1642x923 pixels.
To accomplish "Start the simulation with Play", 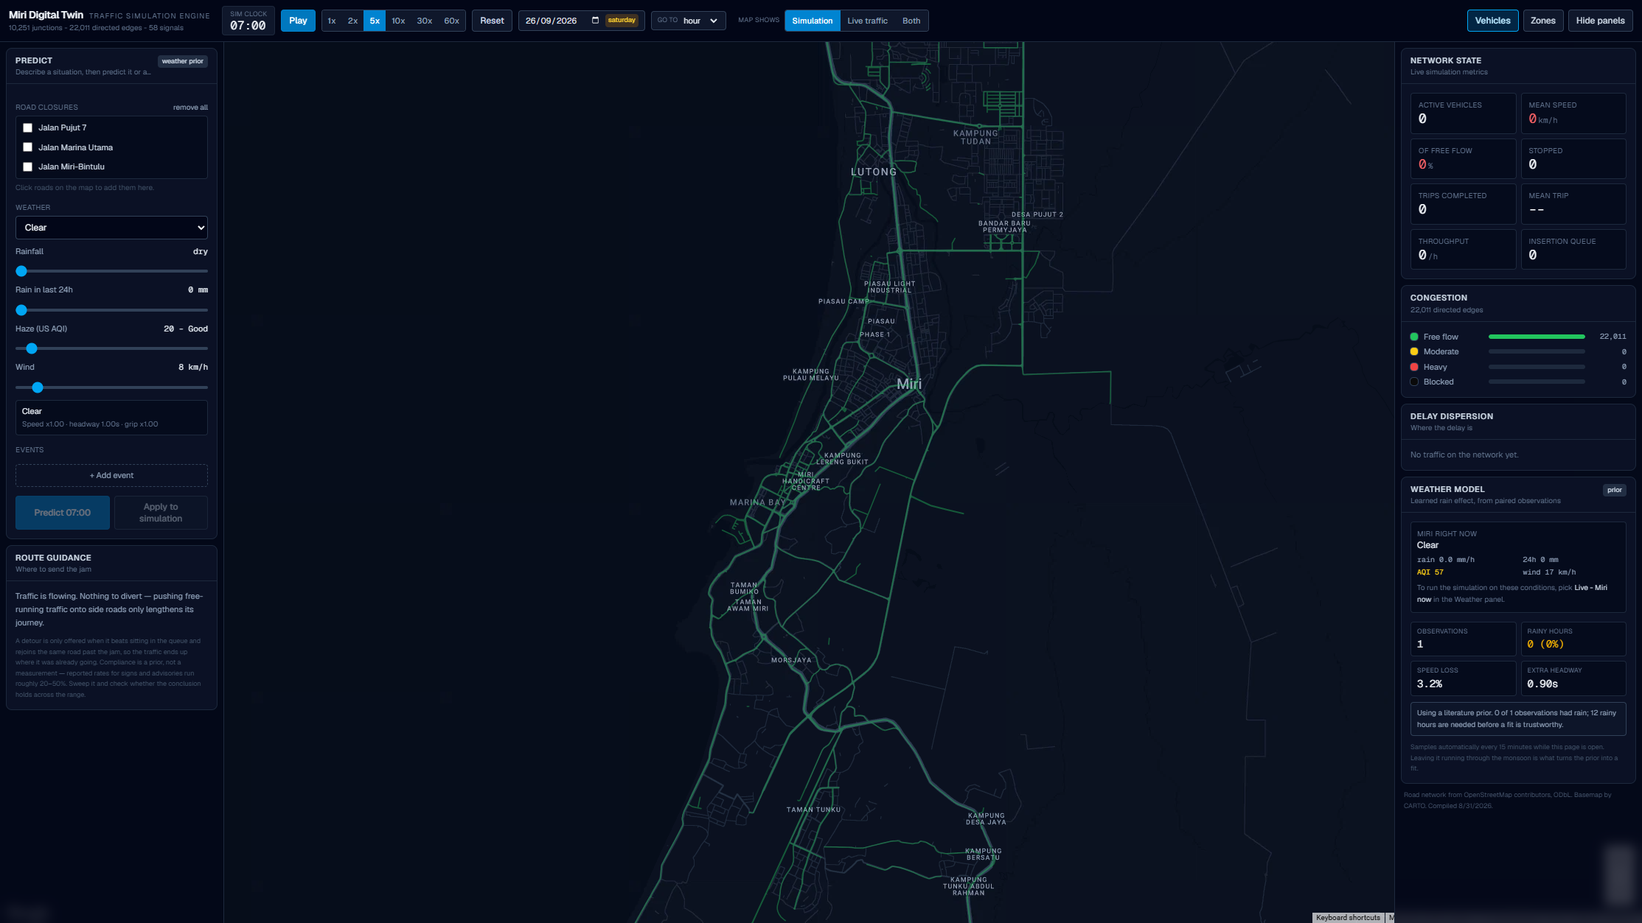I will 298,21.
